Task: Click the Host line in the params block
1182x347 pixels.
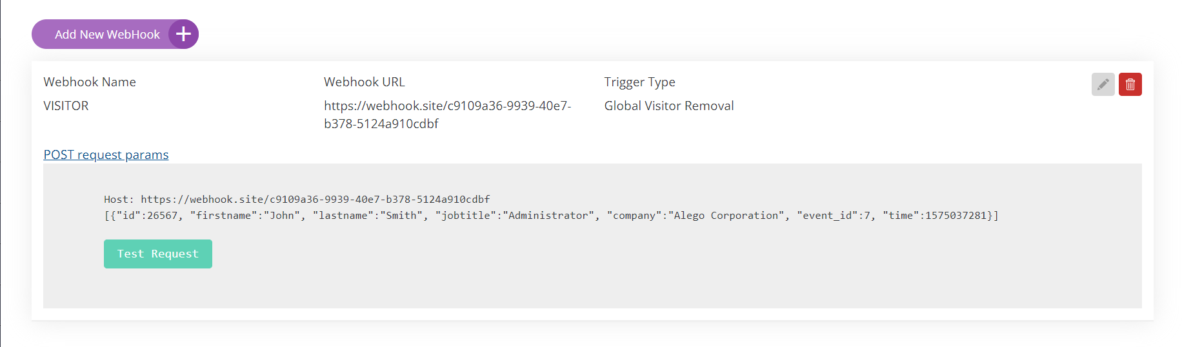Action: pos(297,200)
